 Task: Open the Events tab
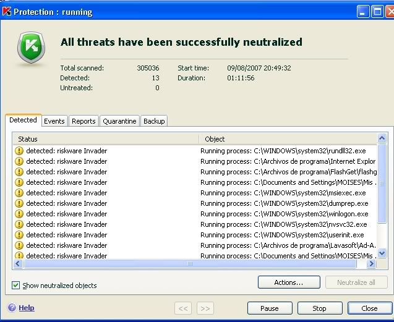point(54,121)
